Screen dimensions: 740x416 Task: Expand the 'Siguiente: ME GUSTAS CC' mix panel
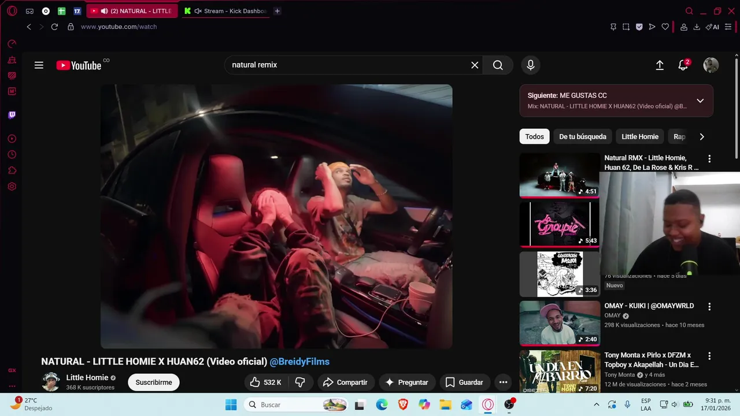tap(700, 101)
